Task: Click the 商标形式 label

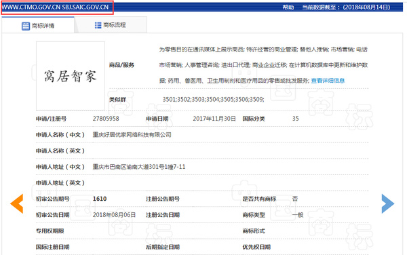Action: pyautogui.click(x=254, y=231)
